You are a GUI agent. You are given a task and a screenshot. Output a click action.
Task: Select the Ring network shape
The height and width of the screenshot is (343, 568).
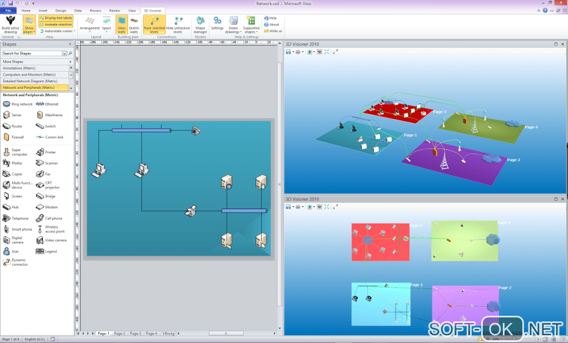click(x=18, y=104)
